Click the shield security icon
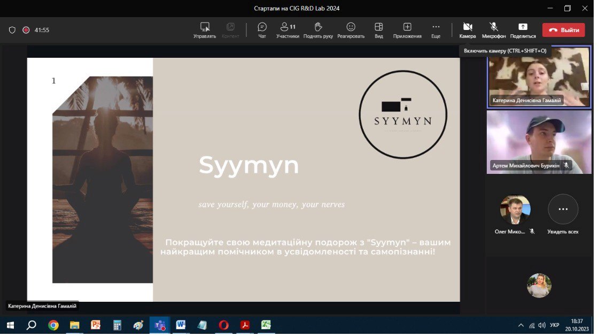606x336 pixels. (x=12, y=30)
